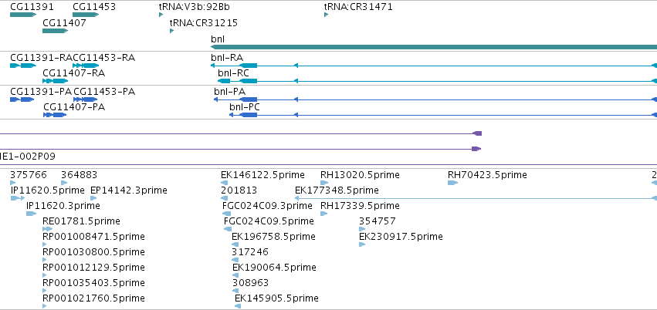Click the CG11407-PA protein glyph

[x=55, y=115]
